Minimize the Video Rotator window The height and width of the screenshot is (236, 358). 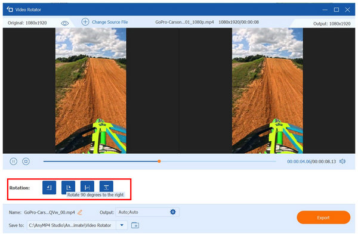325,10
